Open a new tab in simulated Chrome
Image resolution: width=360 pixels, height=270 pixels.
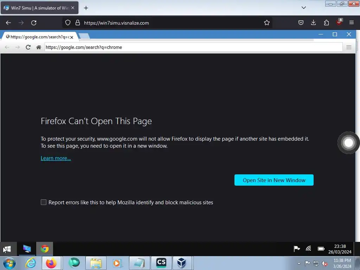click(x=84, y=36)
